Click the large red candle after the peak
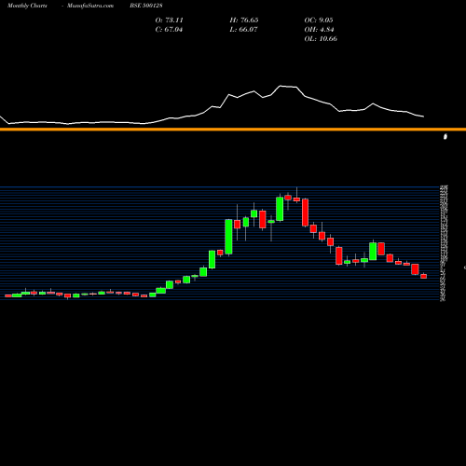Image resolution: width=466 pixels, height=466 pixels. pyautogui.click(x=305, y=212)
